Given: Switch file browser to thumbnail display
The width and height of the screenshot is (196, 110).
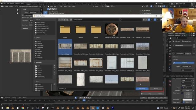Looking at the screenshot, I should (x=149, y=20).
